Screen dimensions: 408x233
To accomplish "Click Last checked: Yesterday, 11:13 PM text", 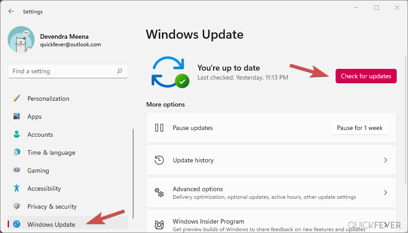I will (x=243, y=77).
